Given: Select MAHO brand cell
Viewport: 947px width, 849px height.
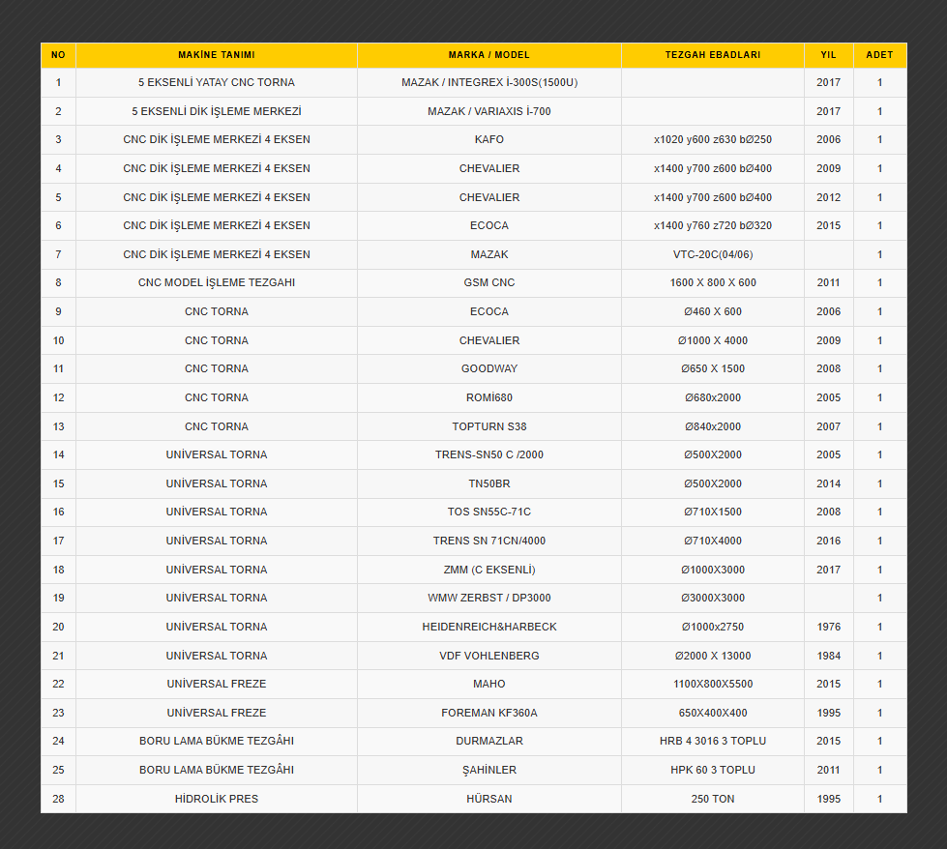Looking at the screenshot, I should pyautogui.click(x=489, y=685).
